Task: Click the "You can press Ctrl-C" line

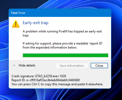Action: (57, 84)
